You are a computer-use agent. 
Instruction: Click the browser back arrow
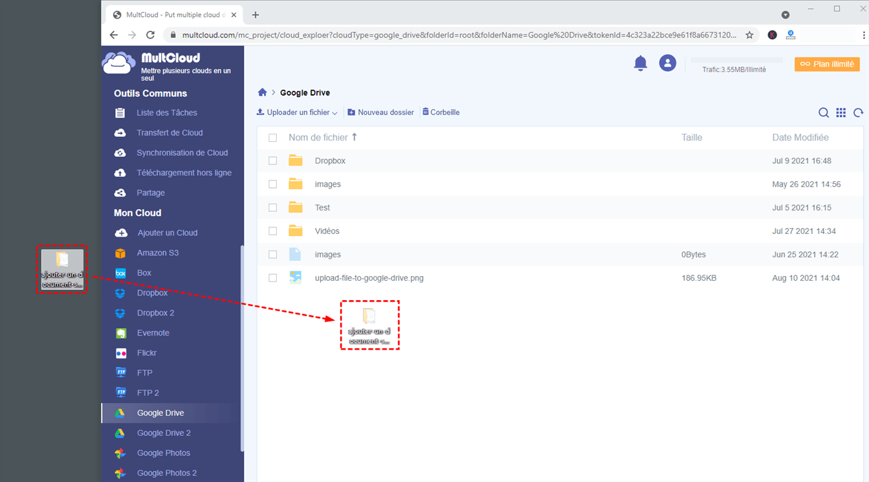click(114, 35)
